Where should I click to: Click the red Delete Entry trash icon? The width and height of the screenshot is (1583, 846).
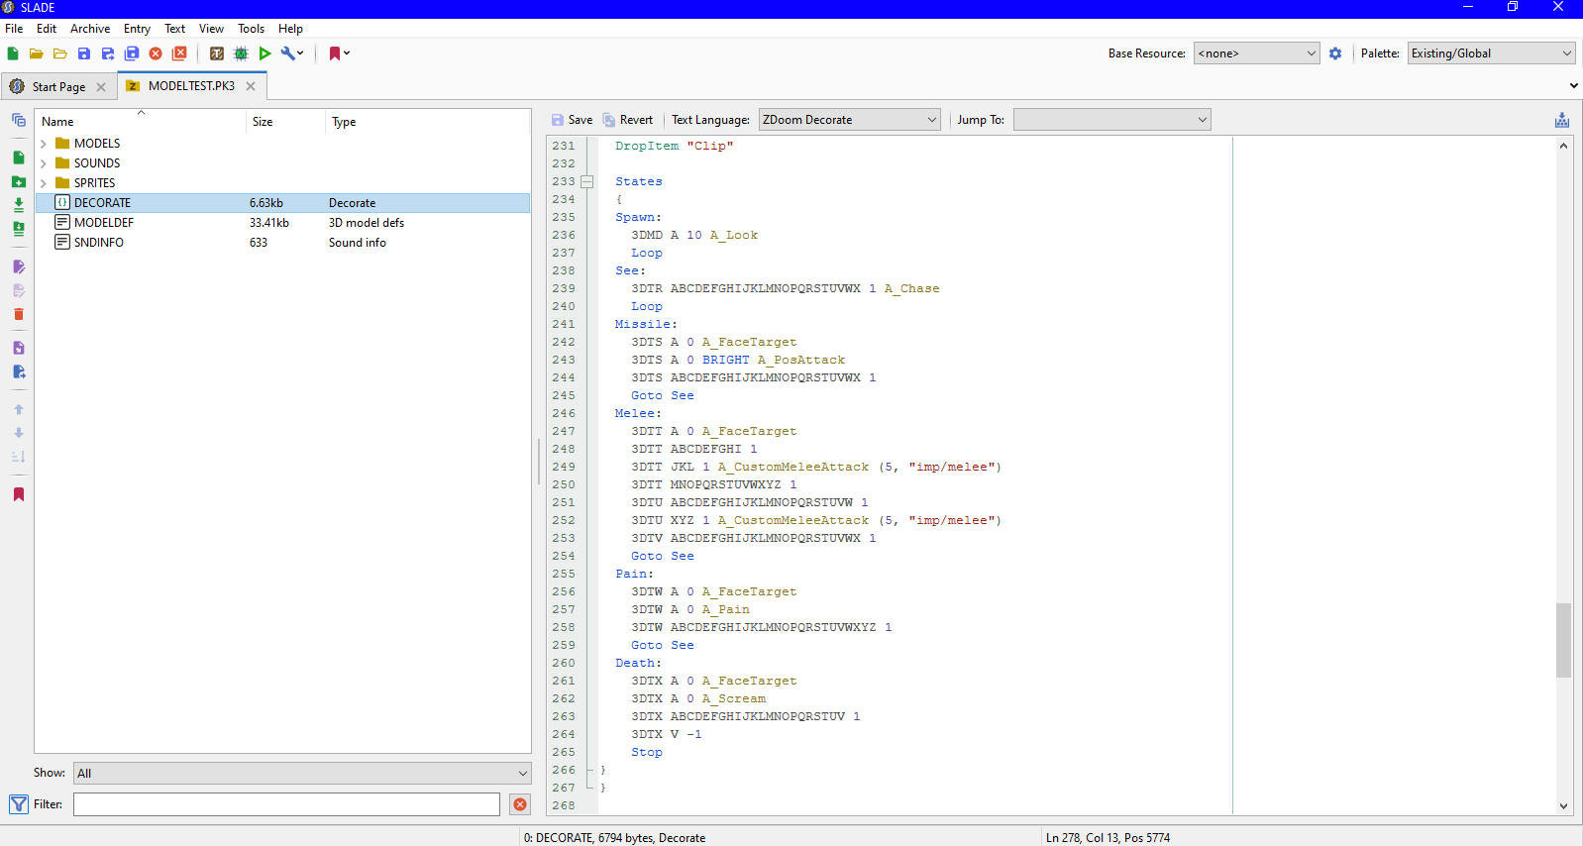click(x=18, y=314)
